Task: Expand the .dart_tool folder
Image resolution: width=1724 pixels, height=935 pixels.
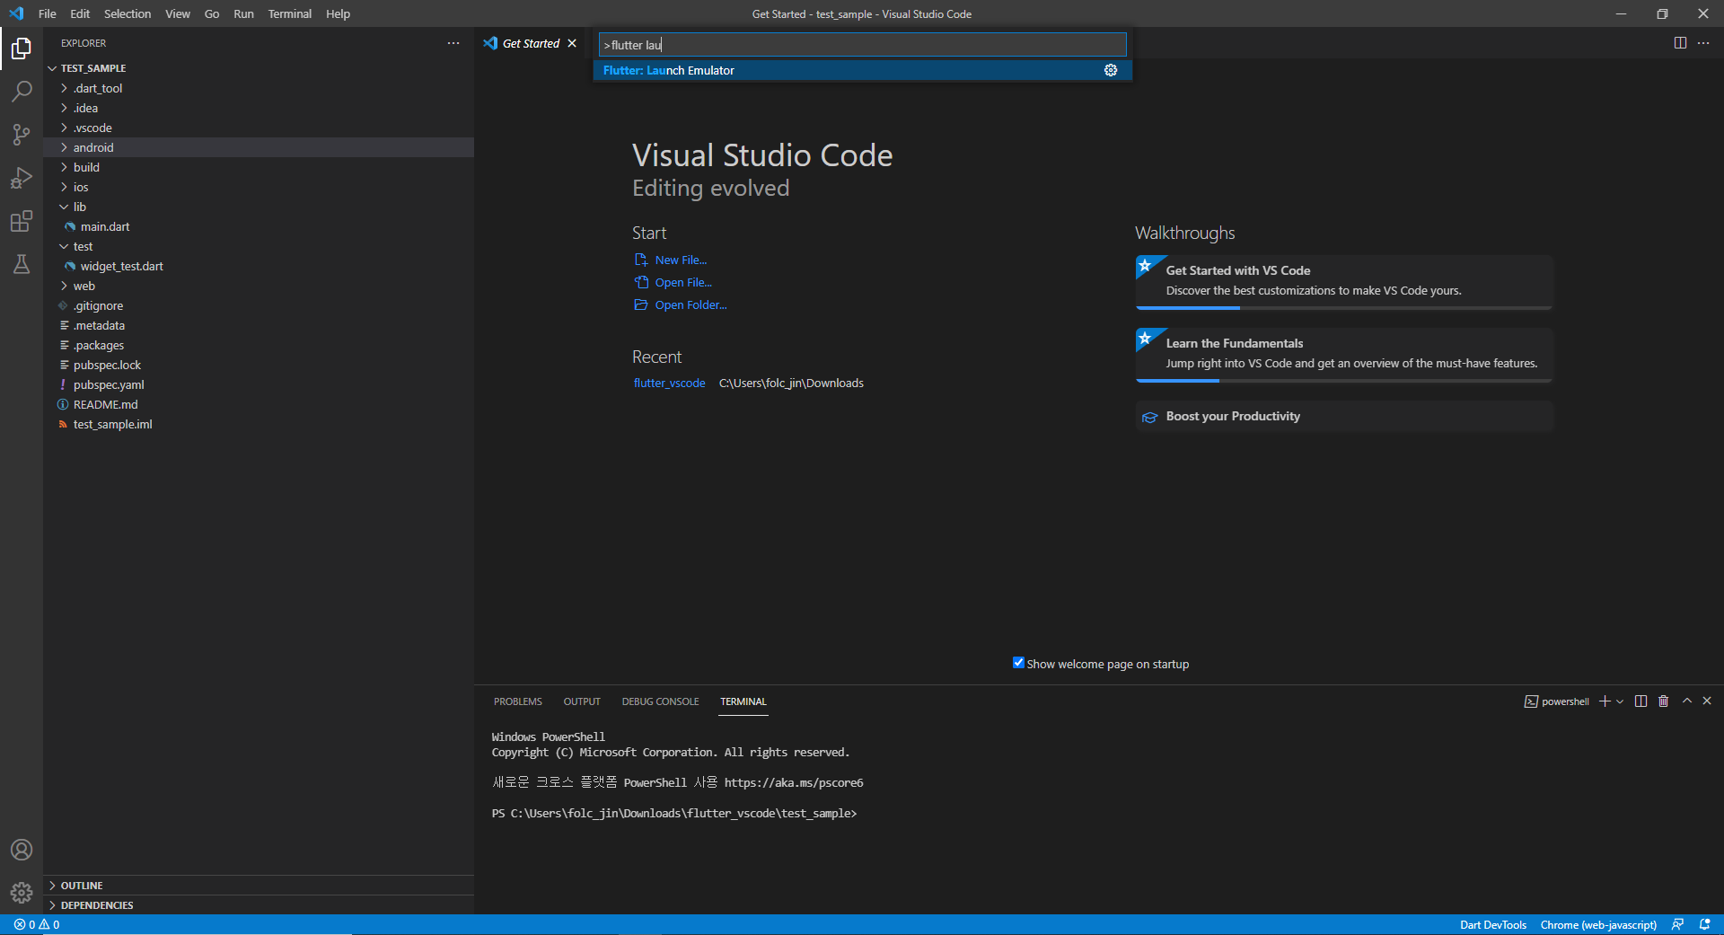Action: tap(64, 88)
